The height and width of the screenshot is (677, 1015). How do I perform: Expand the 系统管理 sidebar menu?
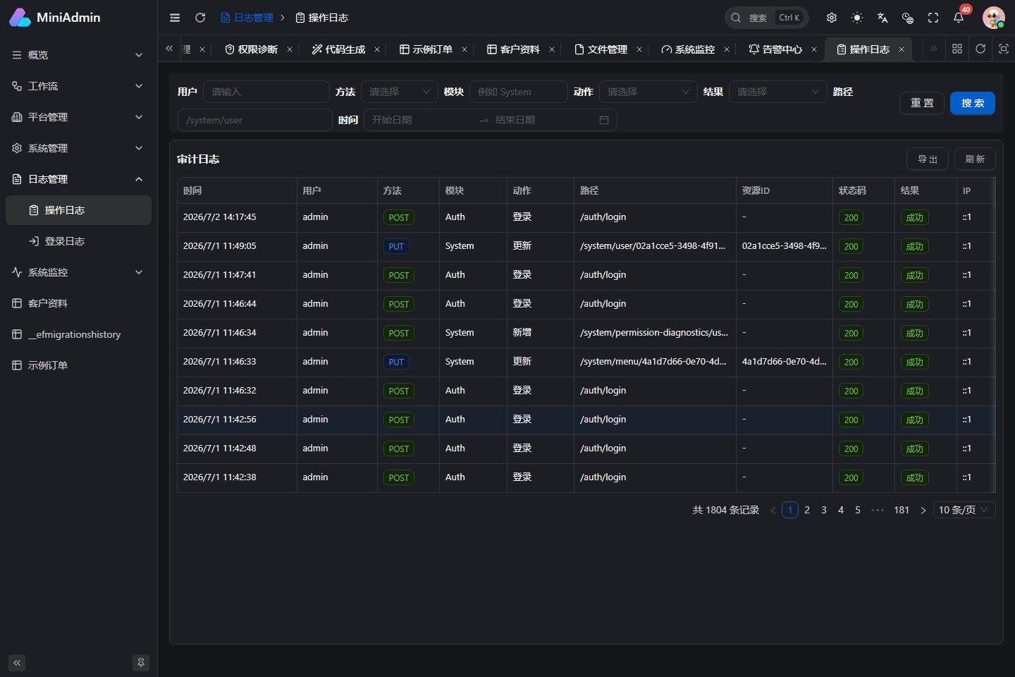click(78, 148)
